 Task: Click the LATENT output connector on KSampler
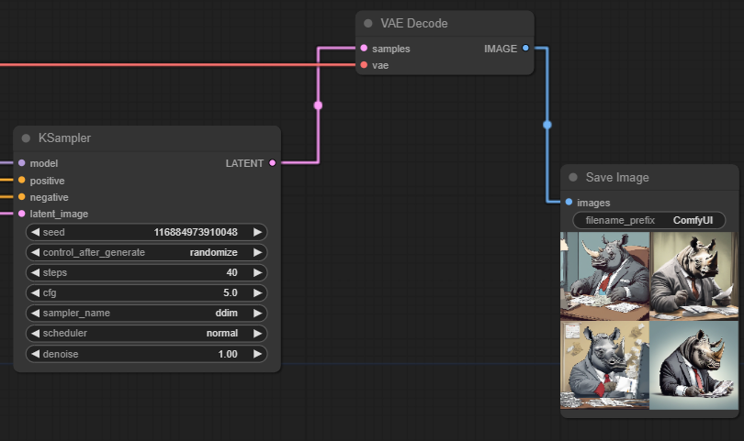point(273,163)
